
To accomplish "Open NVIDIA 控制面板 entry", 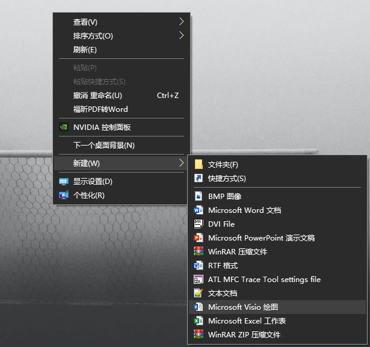I will click(x=122, y=127).
